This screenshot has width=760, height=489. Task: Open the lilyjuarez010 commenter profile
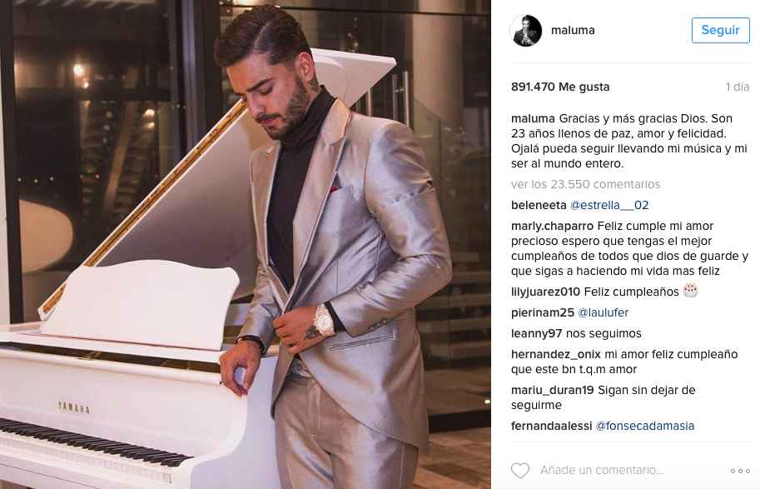point(545,292)
